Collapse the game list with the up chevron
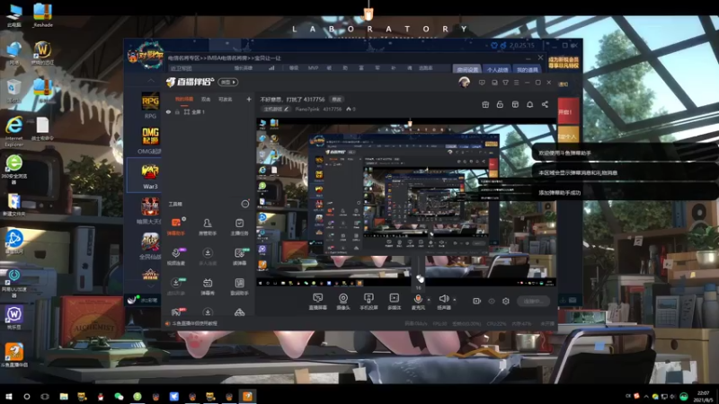 click(151, 80)
